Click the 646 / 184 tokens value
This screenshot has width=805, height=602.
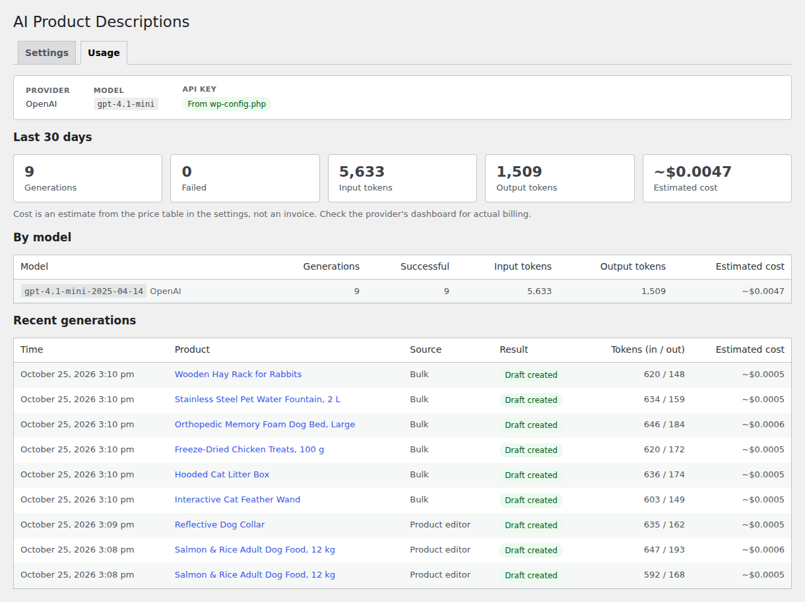[664, 425]
